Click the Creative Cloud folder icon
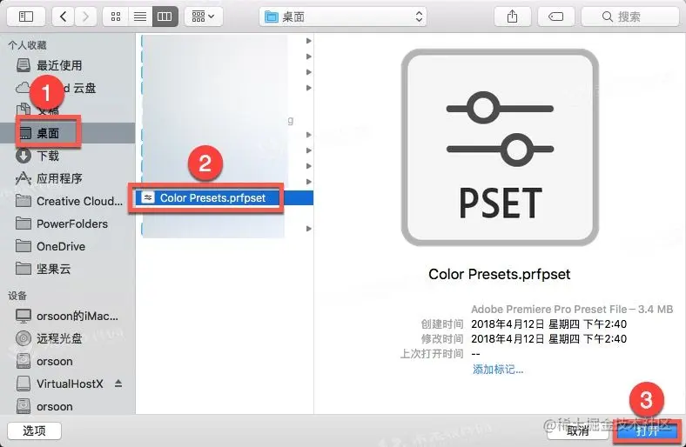The image size is (686, 447). 24,201
